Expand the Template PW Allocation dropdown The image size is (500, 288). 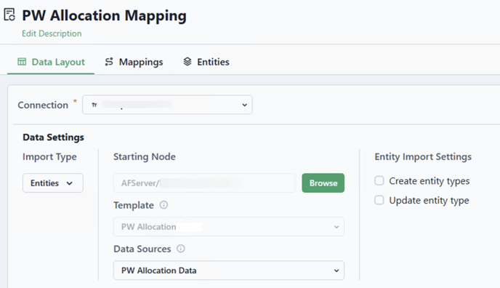[x=229, y=227]
